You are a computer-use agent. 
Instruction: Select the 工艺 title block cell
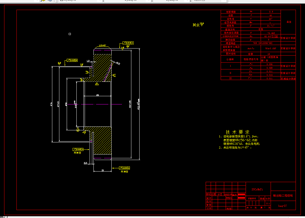click(x=209, y=209)
